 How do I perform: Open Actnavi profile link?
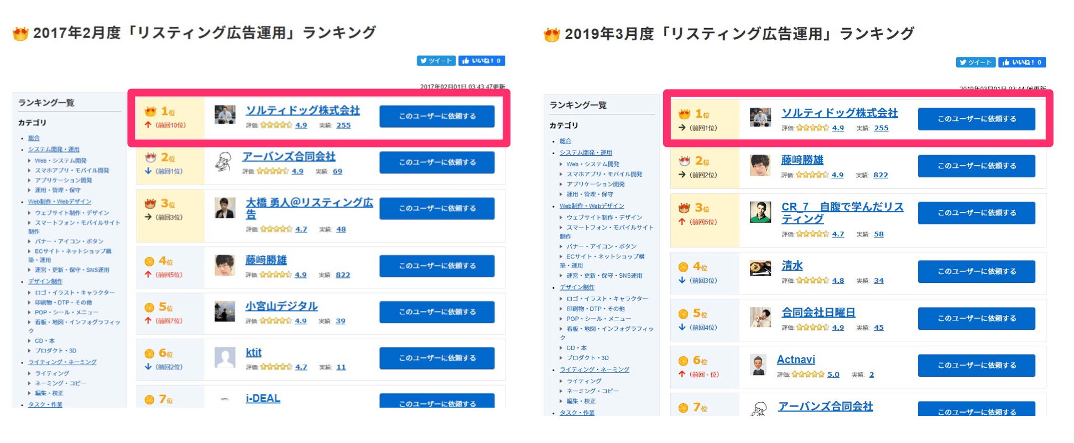tap(796, 360)
